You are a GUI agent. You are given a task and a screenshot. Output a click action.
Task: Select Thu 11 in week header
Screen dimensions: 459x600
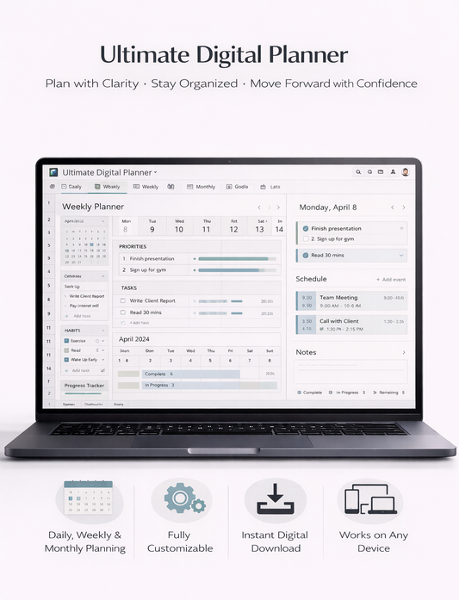(207, 226)
